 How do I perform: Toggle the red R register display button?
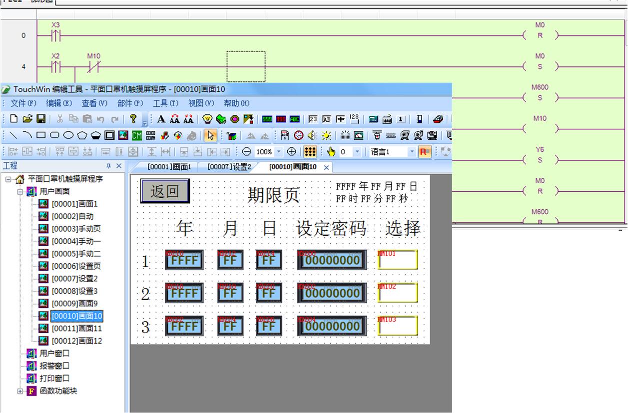(425, 152)
